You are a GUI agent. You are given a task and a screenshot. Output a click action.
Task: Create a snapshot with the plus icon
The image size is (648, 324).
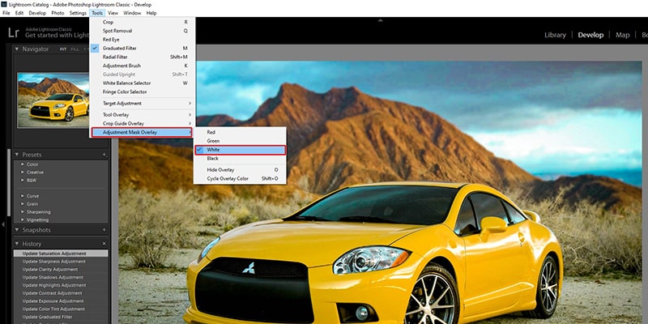coord(104,230)
